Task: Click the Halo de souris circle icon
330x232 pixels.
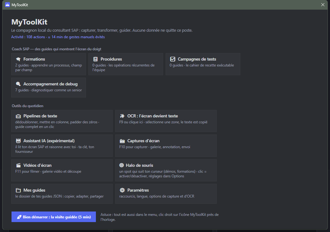Action: [122, 165]
